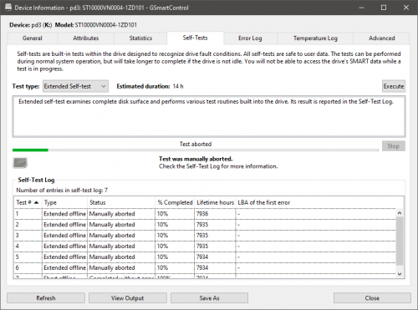The height and width of the screenshot is (310, 418).
Task: Open the Test type dropdown
Action: point(75,86)
